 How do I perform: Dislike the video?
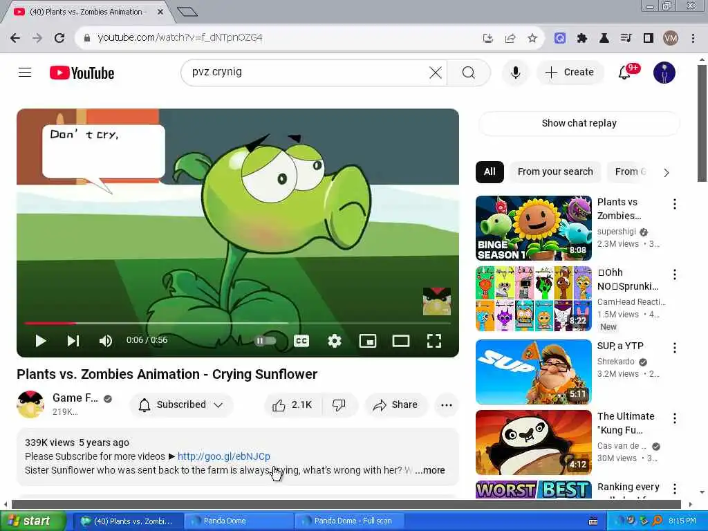pyautogui.click(x=339, y=405)
